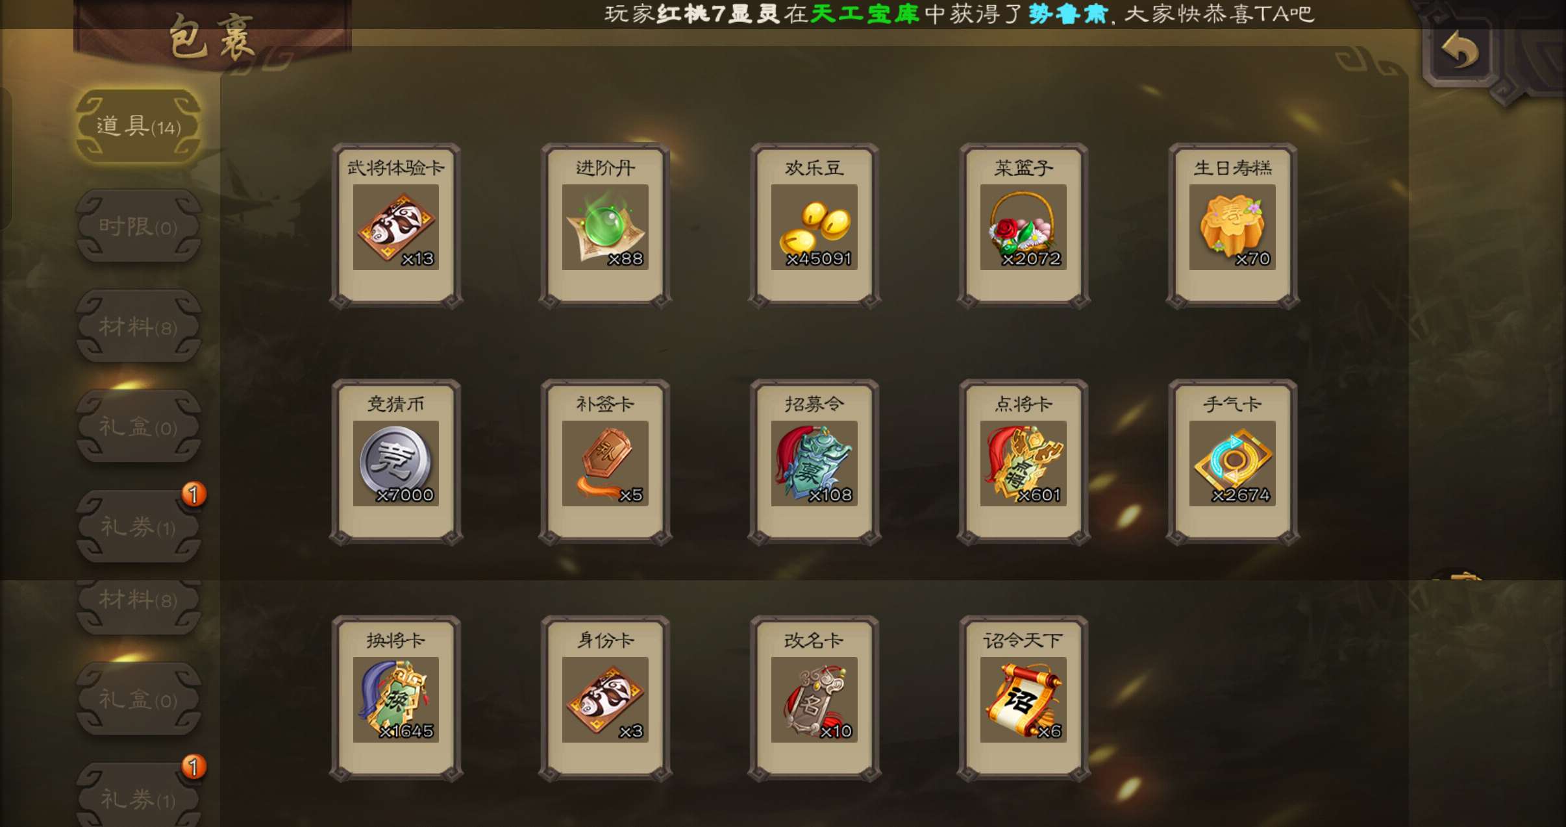The image size is (1566, 827).
Task: Switch to upper 材料(8) materials tab
Action: click(x=138, y=327)
